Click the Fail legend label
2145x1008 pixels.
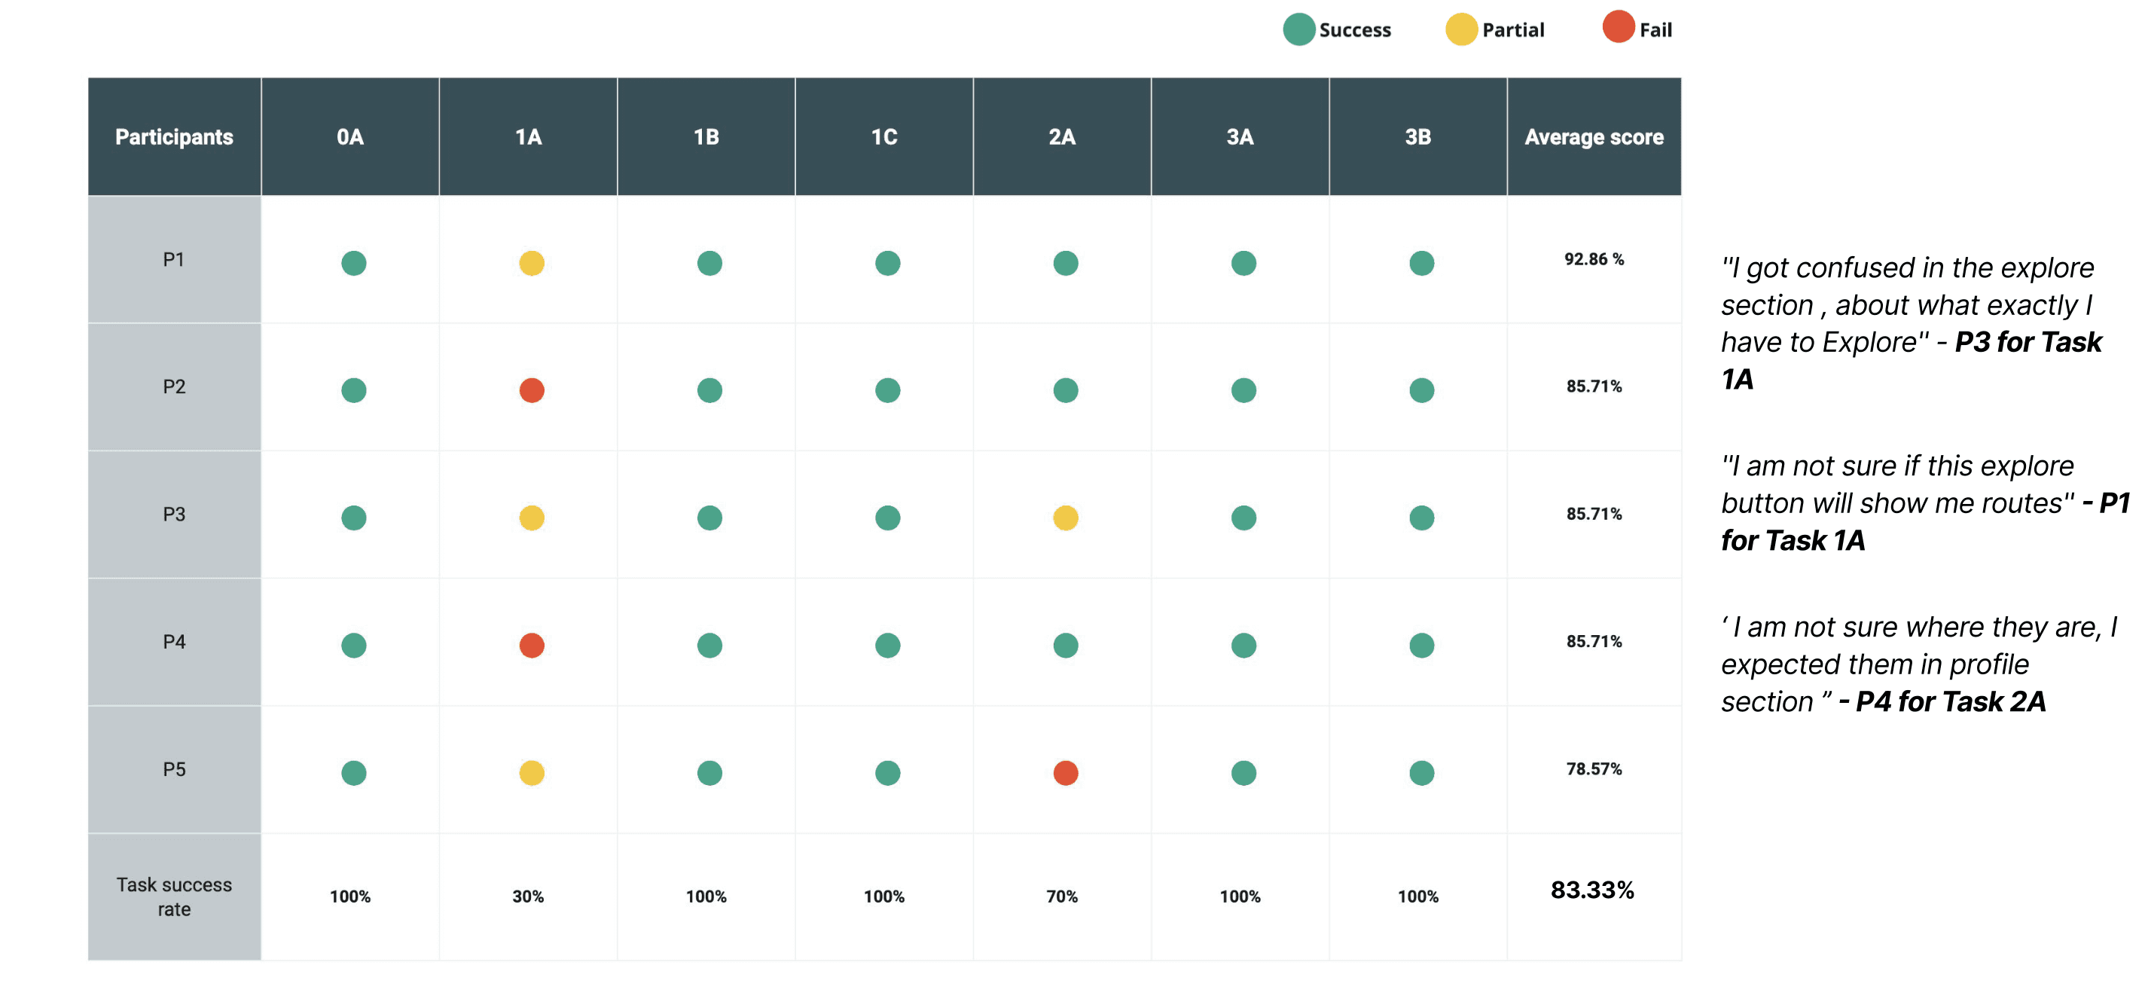click(x=1655, y=30)
